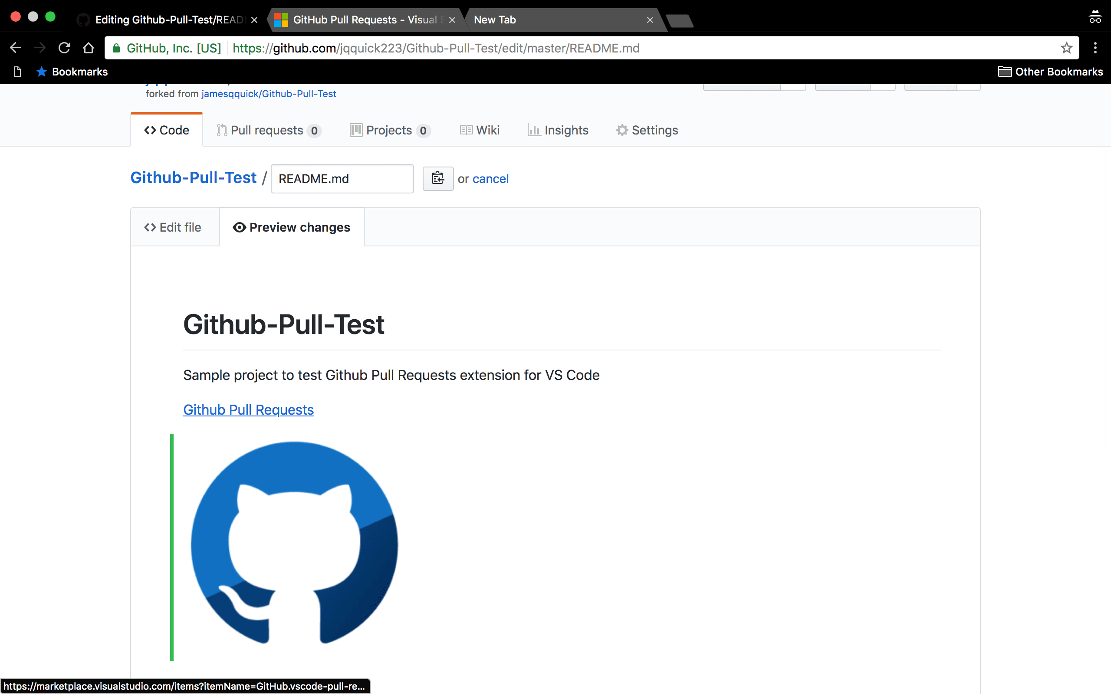Click the incognito icon in title bar
Screen dimensions: 1111x694
click(1095, 17)
